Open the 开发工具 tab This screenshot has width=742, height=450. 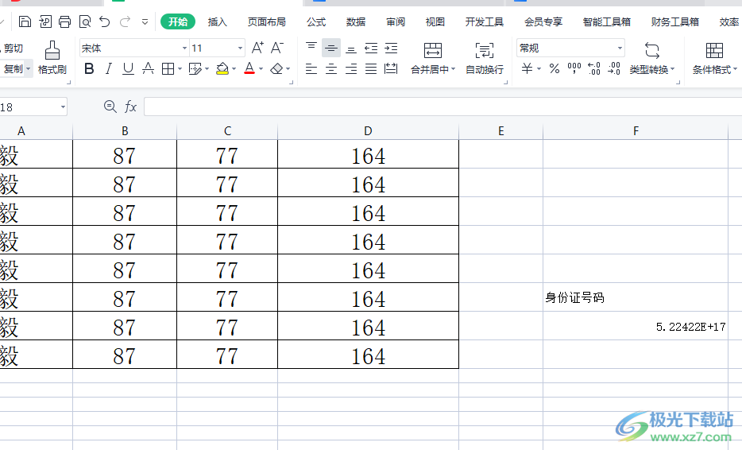pyautogui.click(x=485, y=21)
